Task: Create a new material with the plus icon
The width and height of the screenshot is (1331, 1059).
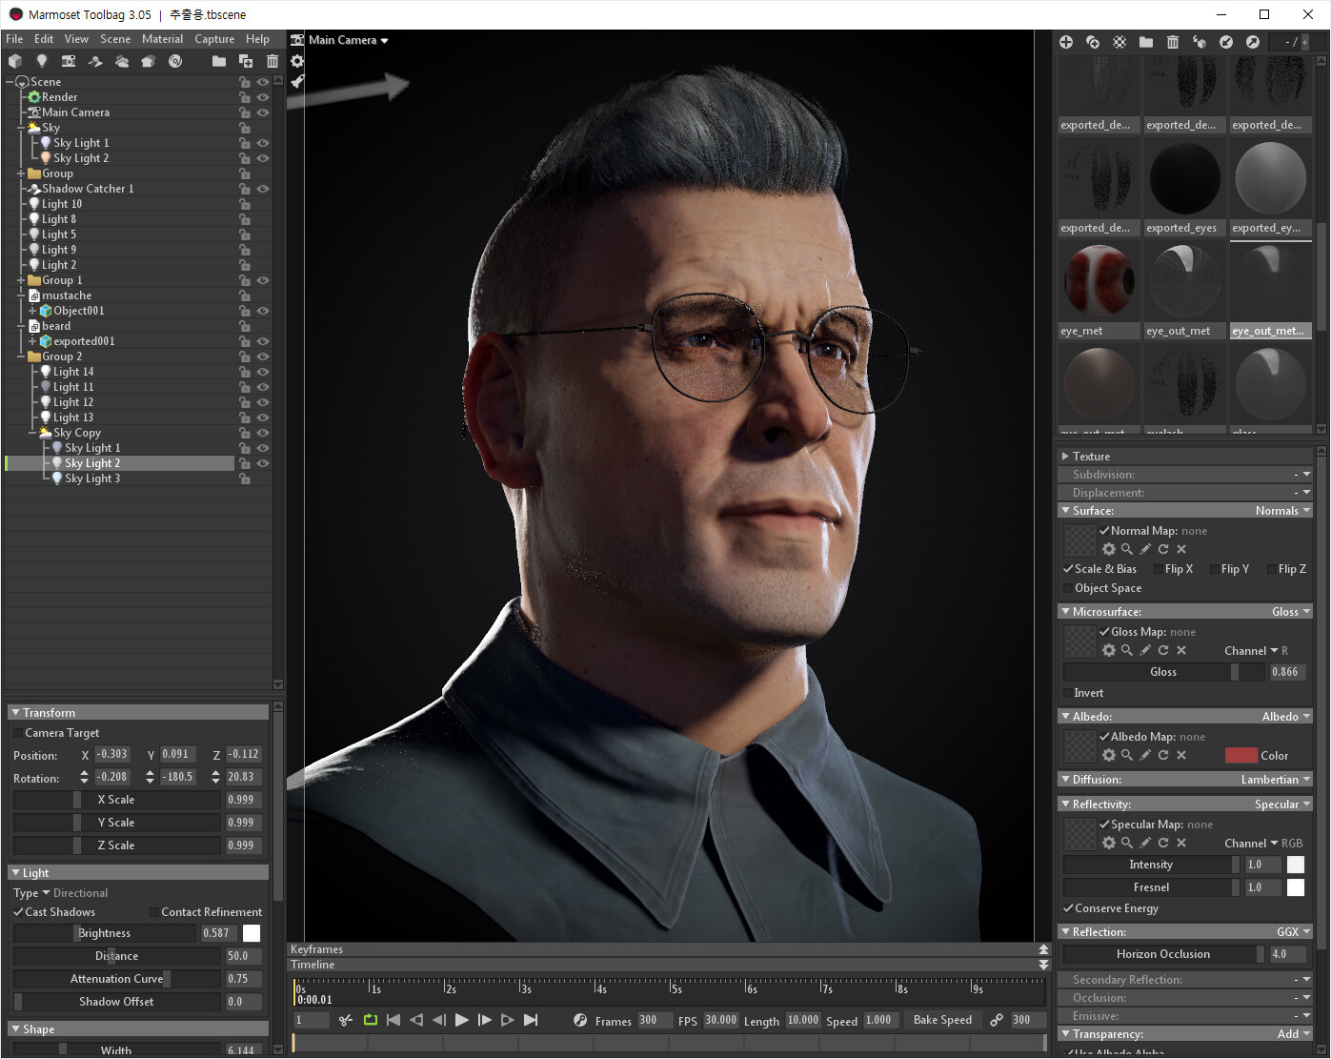Action: point(1066,42)
